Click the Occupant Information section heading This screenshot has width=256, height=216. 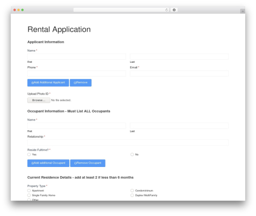coord(69,111)
